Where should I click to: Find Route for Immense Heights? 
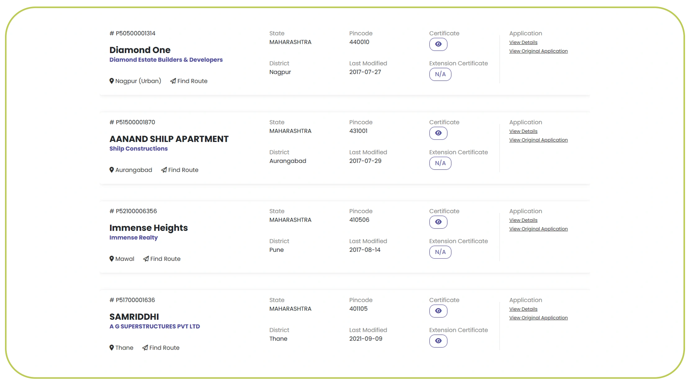tap(162, 259)
